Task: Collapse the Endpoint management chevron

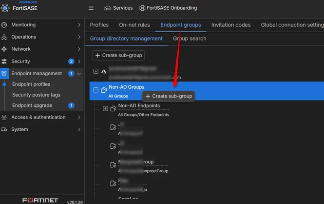Action: (x=79, y=74)
